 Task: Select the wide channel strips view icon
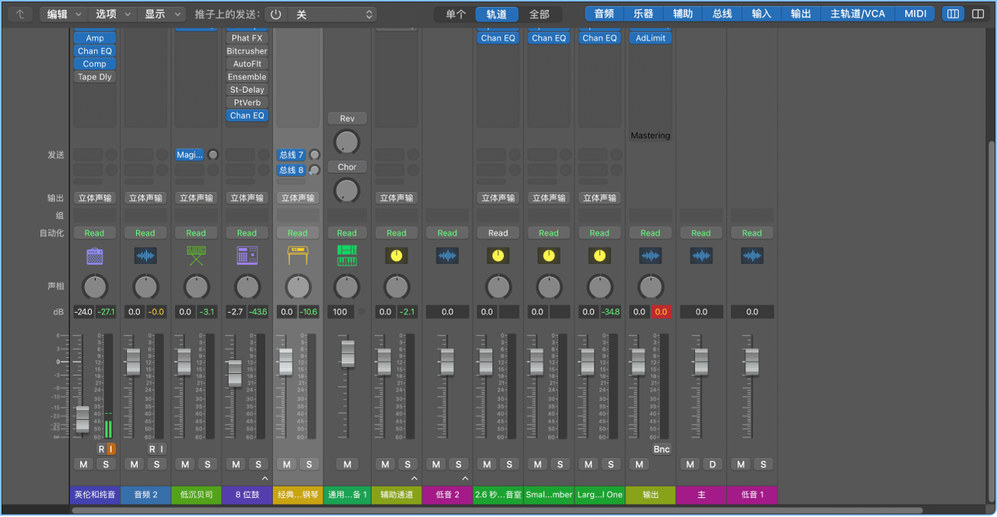[x=978, y=14]
